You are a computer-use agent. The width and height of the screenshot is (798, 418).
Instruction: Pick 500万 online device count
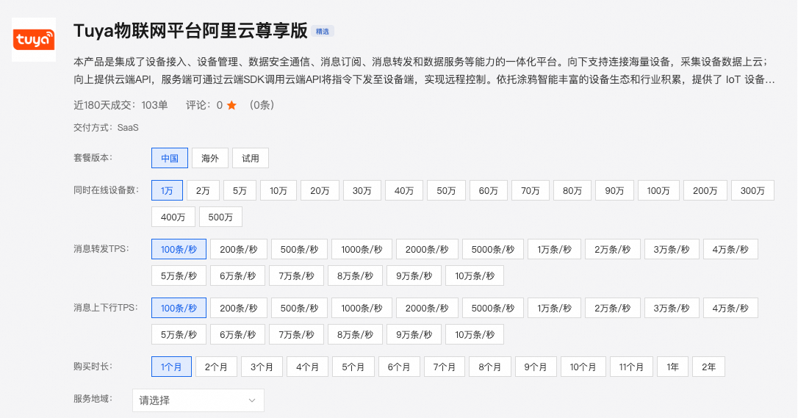(x=220, y=217)
